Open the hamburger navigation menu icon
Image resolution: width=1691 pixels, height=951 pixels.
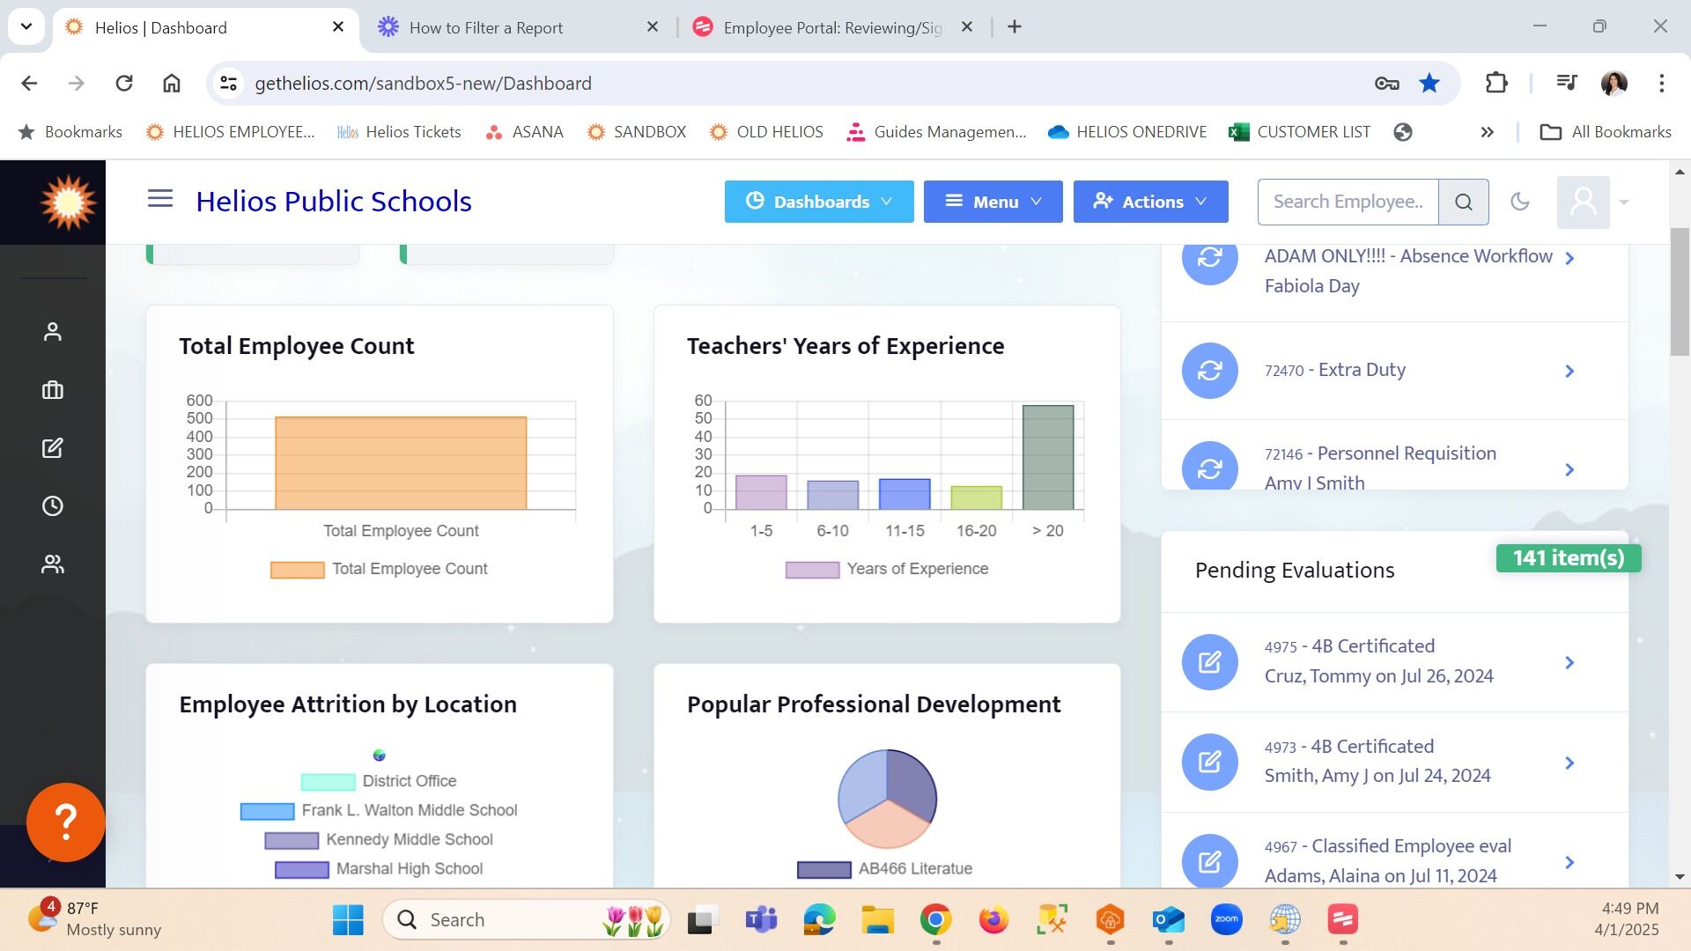coord(159,199)
